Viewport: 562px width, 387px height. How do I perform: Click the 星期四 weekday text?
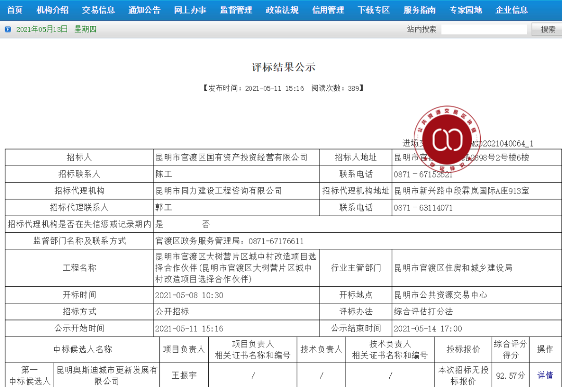(85, 29)
